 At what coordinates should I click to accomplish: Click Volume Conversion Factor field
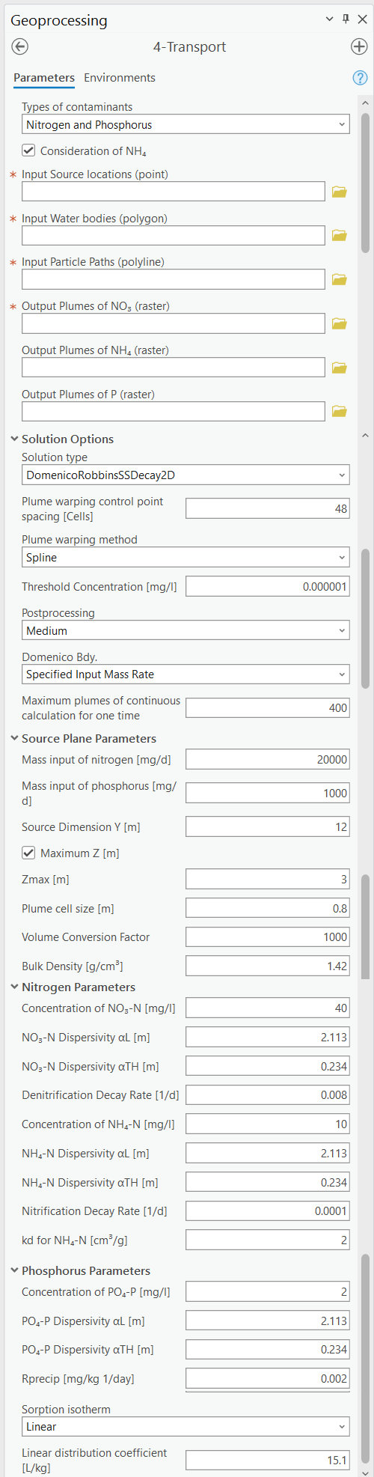click(x=268, y=937)
